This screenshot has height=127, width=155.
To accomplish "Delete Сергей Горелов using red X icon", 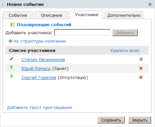I will click(x=141, y=77).
